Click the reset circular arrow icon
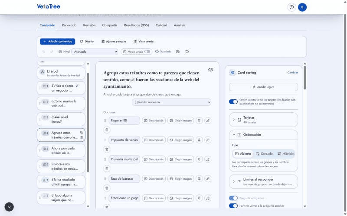Viewport: 347px width, 216px height. 187,51
